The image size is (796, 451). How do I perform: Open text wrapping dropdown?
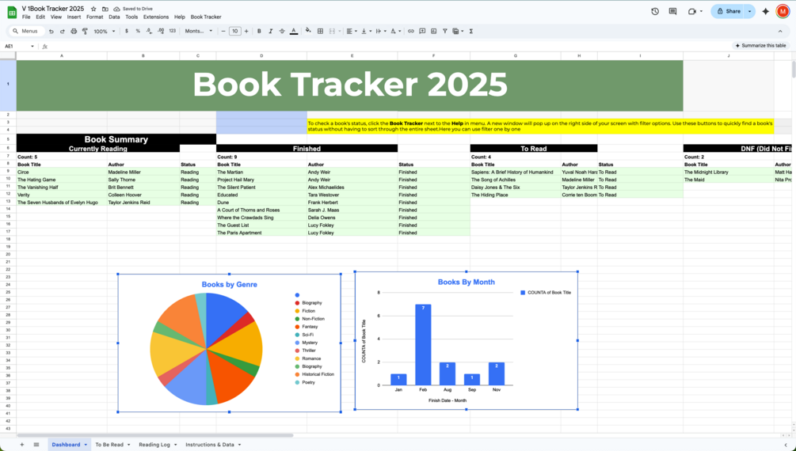(379, 31)
